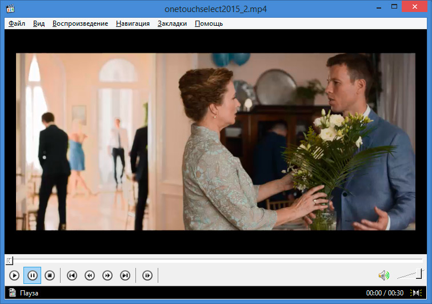Mute audio with the speaker icon
432x304 pixels.
pyautogui.click(x=384, y=275)
